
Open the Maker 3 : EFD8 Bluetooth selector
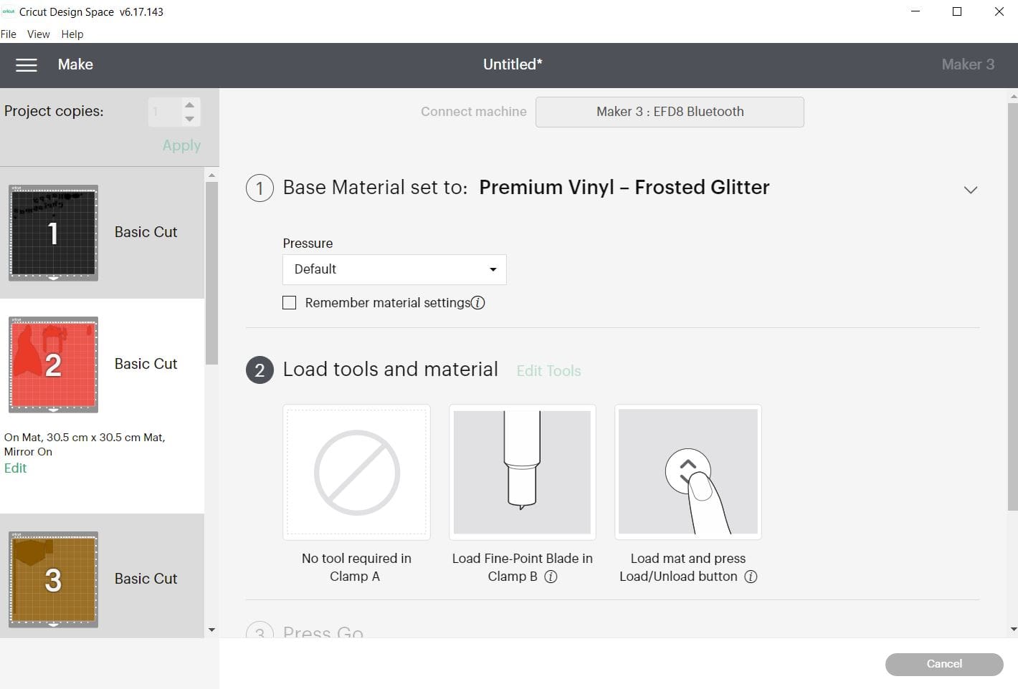(670, 112)
